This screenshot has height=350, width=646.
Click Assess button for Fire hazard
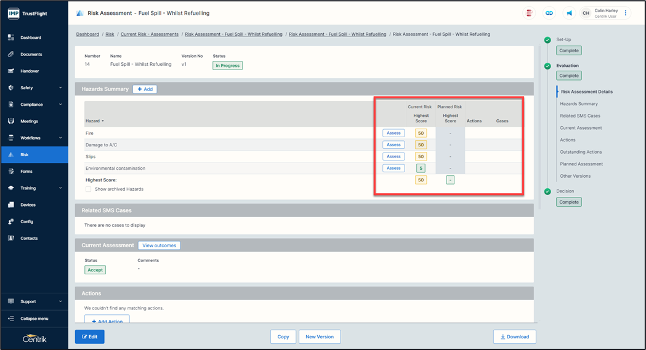click(394, 133)
